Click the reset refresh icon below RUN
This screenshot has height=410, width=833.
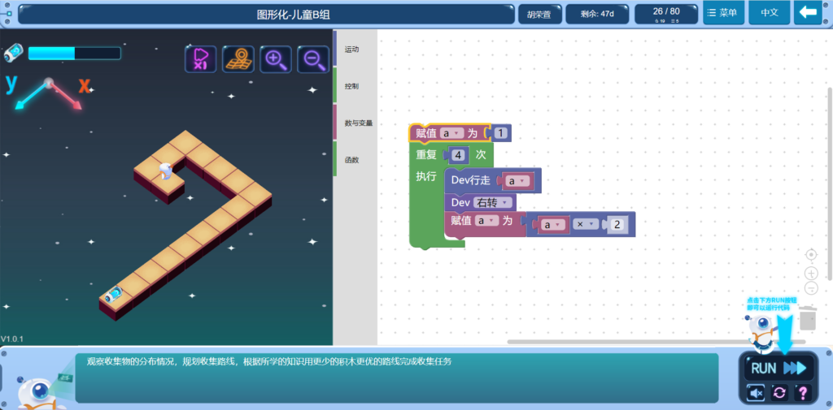[x=779, y=393]
